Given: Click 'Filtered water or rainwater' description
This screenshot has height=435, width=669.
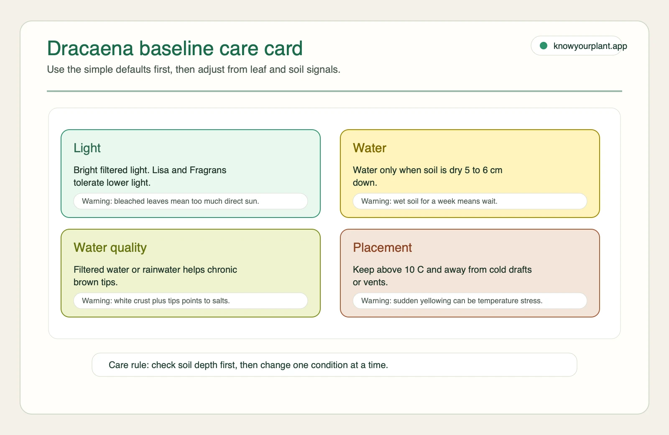Looking at the screenshot, I should coord(155,276).
